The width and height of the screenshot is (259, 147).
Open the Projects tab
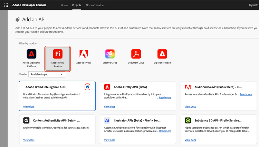pyautogui.click(x=77, y=5)
